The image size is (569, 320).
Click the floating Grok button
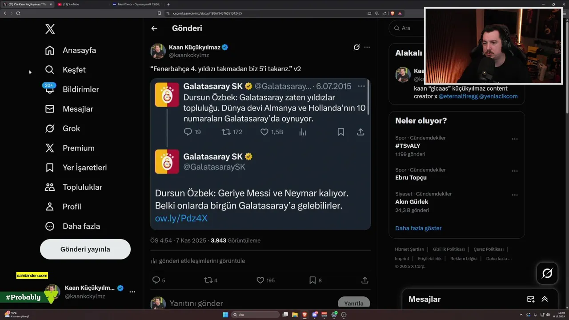coord(547,273)
